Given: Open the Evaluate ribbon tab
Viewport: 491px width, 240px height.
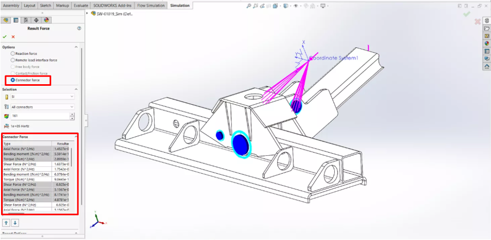Looking at the screenshot, I should pyautogui.click(x=81, y=5).
